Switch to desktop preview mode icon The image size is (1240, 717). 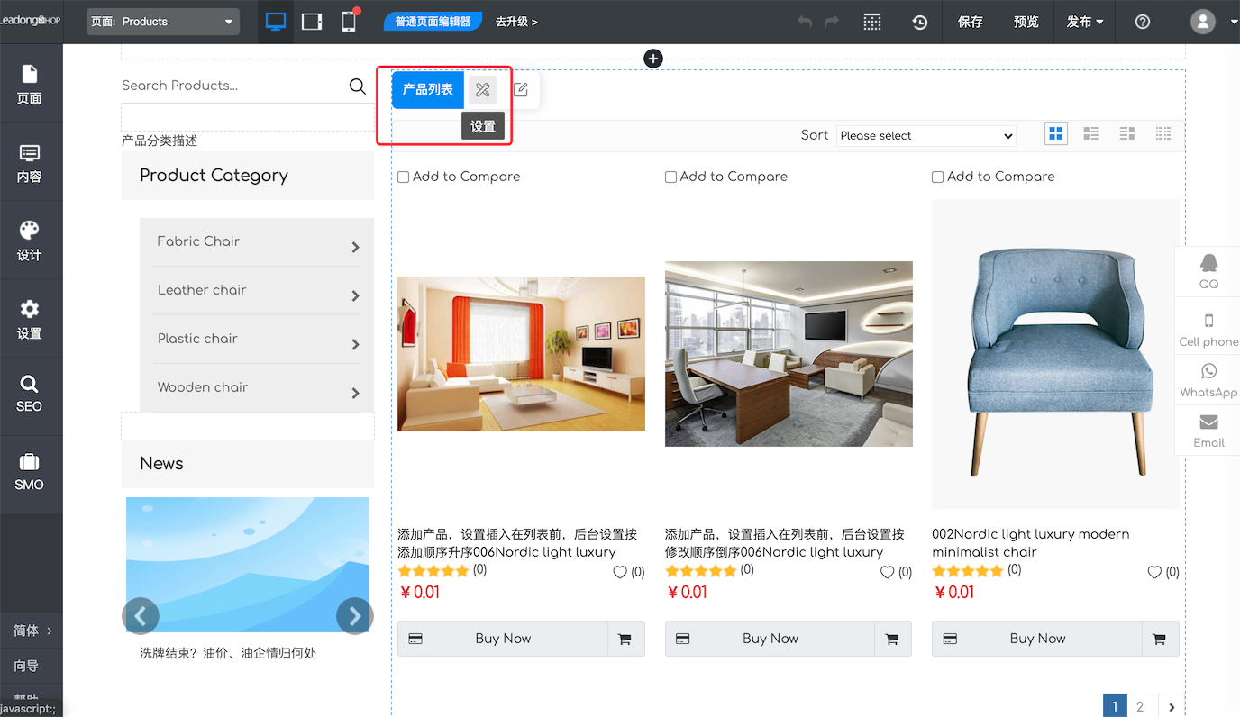(x=276, y=22)
